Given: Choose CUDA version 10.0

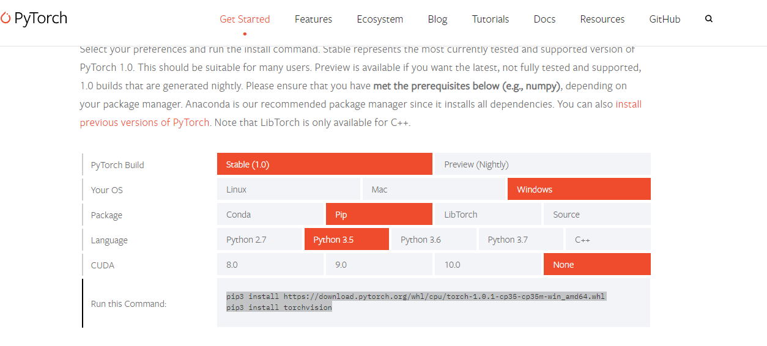Looking at the screenshot, I should click(488, 264).
